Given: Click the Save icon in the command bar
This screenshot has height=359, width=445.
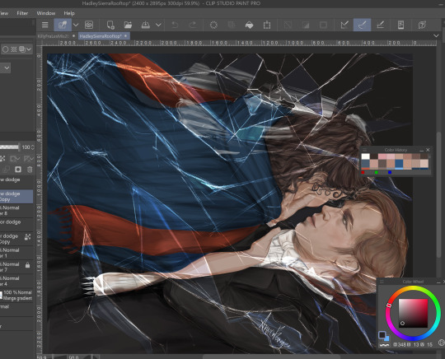Looking at the screenshot, I should (x=146, y=25).
